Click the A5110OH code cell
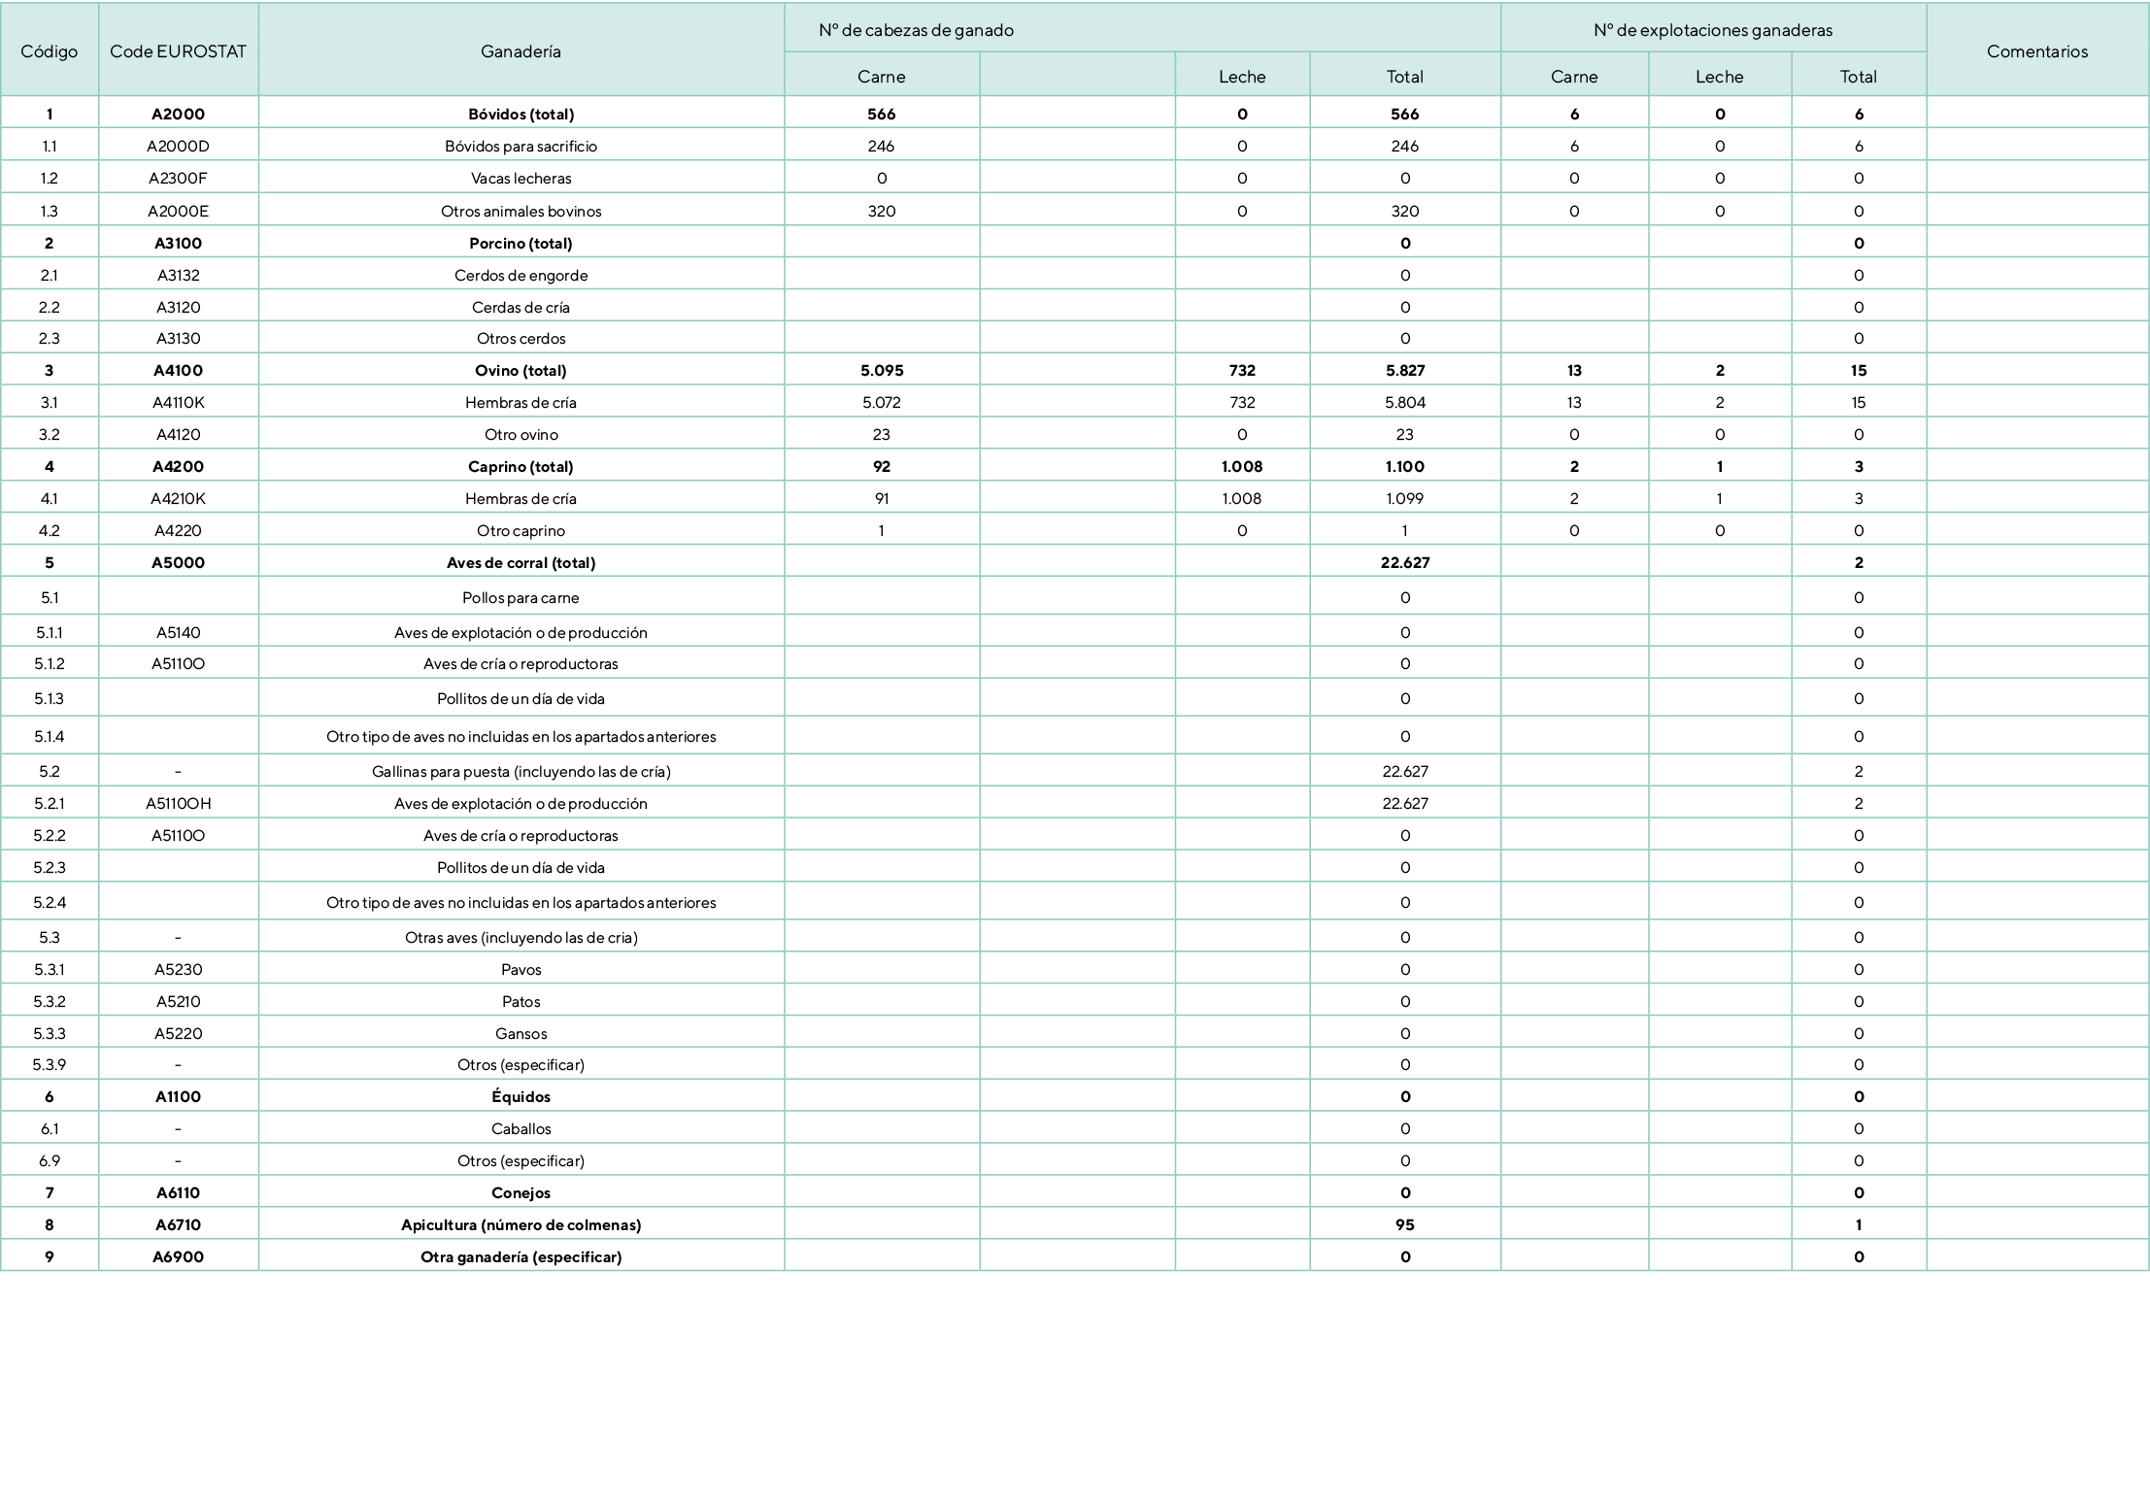This screenshot has height=1504, width=2150. tap(178, 804)
